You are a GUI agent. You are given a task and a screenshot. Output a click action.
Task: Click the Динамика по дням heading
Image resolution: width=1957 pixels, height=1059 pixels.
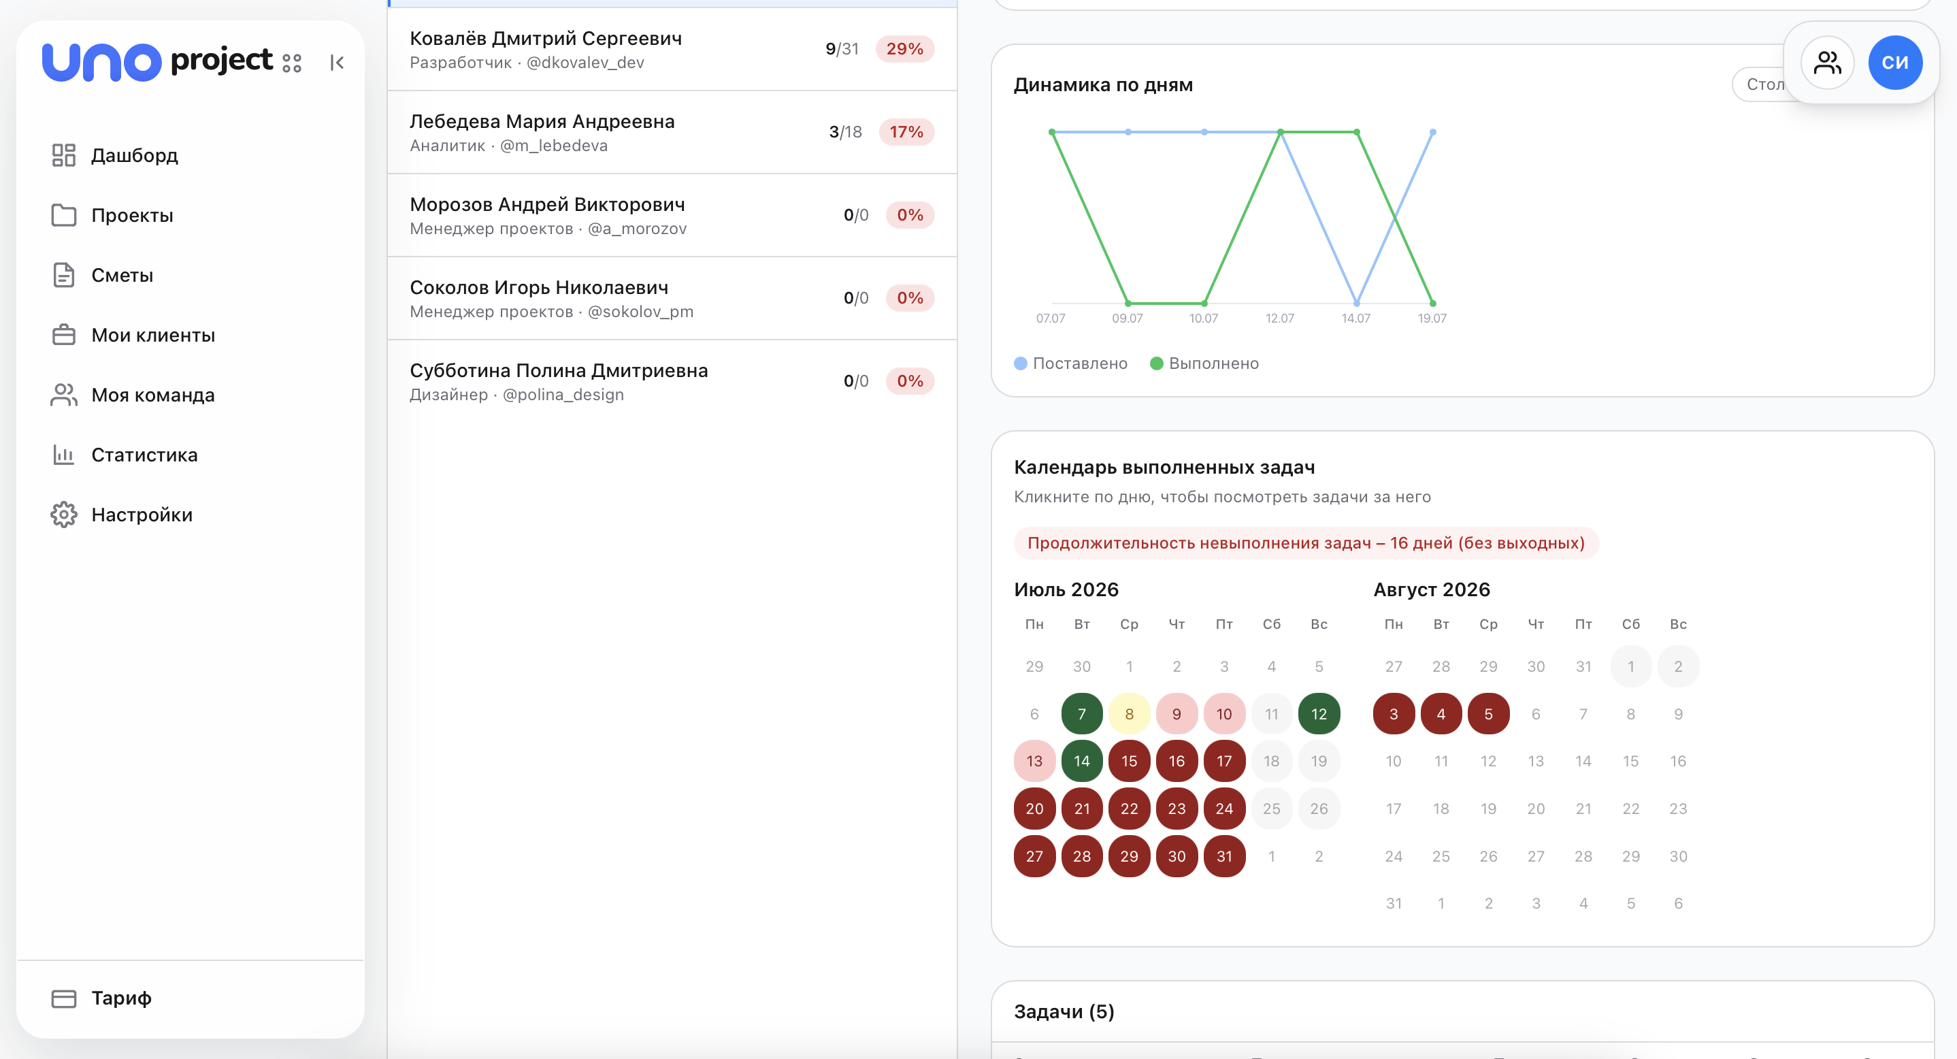click(1103, 84)
